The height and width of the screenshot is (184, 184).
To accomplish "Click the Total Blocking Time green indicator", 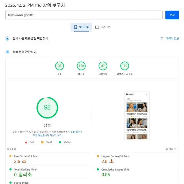I will click(10, 169).
